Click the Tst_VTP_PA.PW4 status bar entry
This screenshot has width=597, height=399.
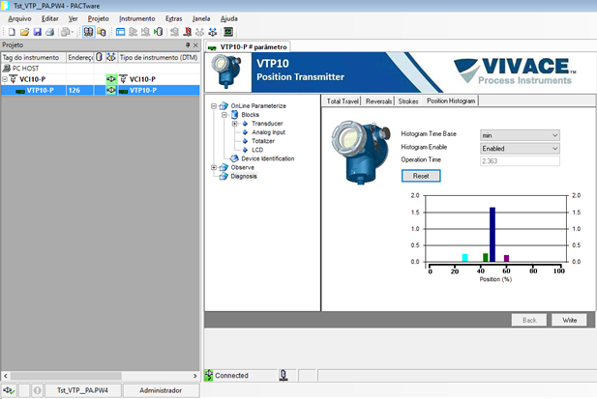tap(83, 390)
